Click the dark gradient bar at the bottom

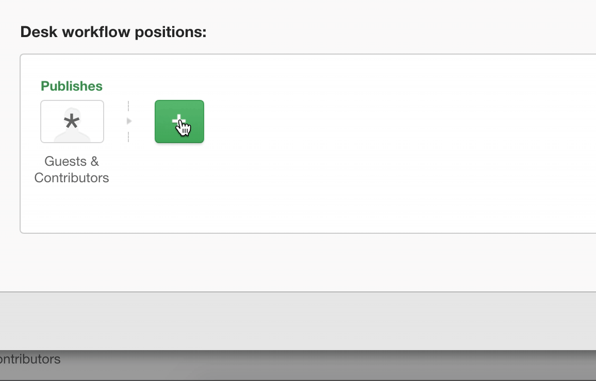[x=298, y=365]
